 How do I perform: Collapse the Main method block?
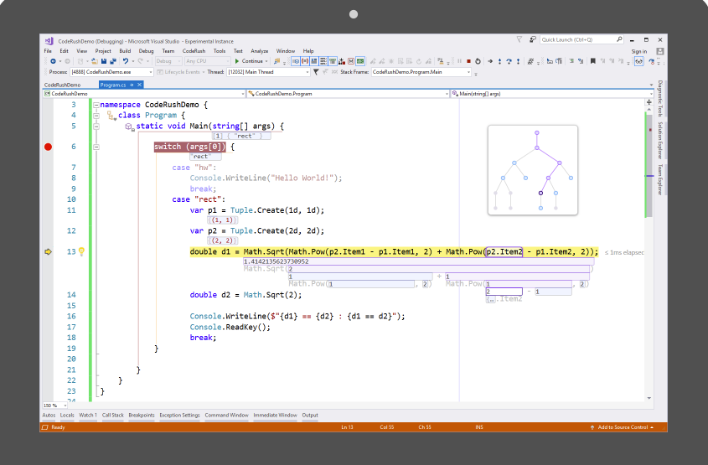96,127
